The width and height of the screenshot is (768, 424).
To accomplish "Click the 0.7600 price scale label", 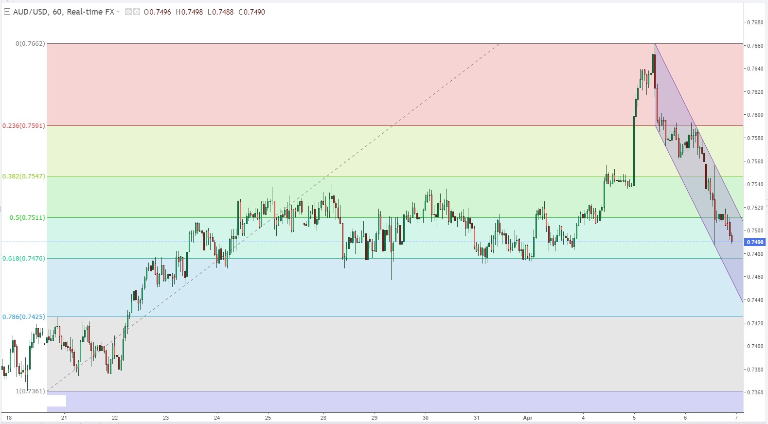I will 755,115.
